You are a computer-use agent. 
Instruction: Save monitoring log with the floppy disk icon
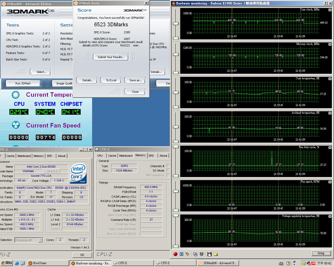tap(209, 254)
